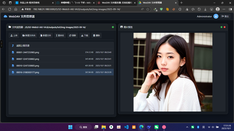The width and height of the screenshot is (234, 131).
Task: Click the Administrator avatar circle
Action: point(216,16)
